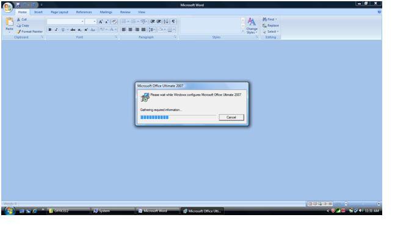Click the Paste icon in Clipboard
The width and height of the screenshot is (417, 234).
pyautogui.click(x=9, y=25)
